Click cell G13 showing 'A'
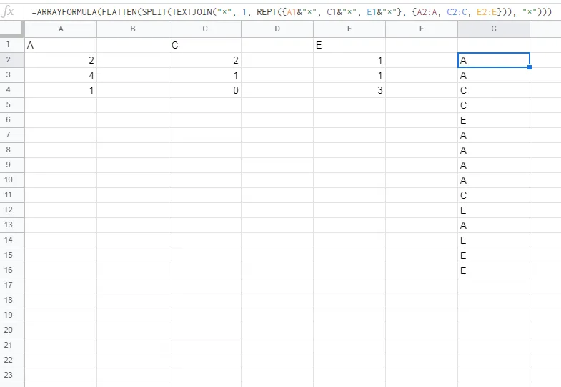Screen dimensions: 561x387 click(x=494, y=225)
